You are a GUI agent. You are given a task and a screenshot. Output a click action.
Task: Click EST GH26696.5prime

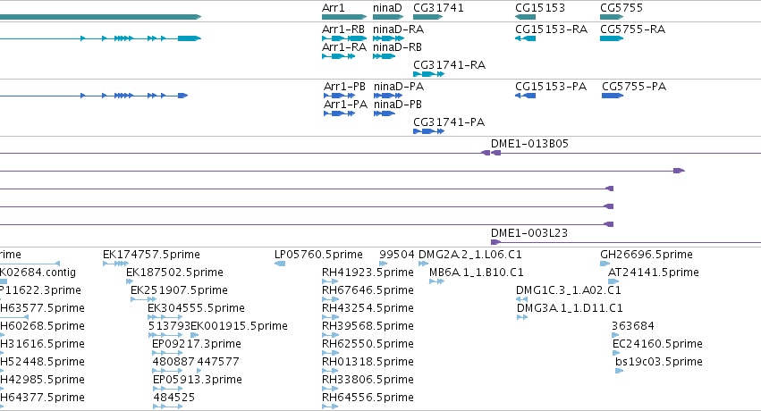pyautogui.click(x=646, y=255)
